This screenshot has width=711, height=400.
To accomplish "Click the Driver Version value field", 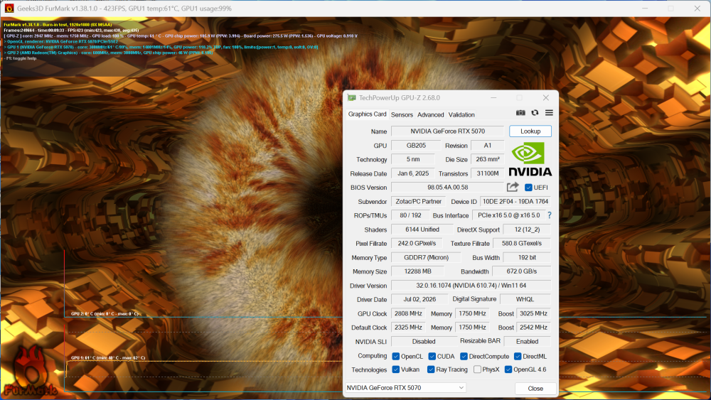I will coord(471,286).
